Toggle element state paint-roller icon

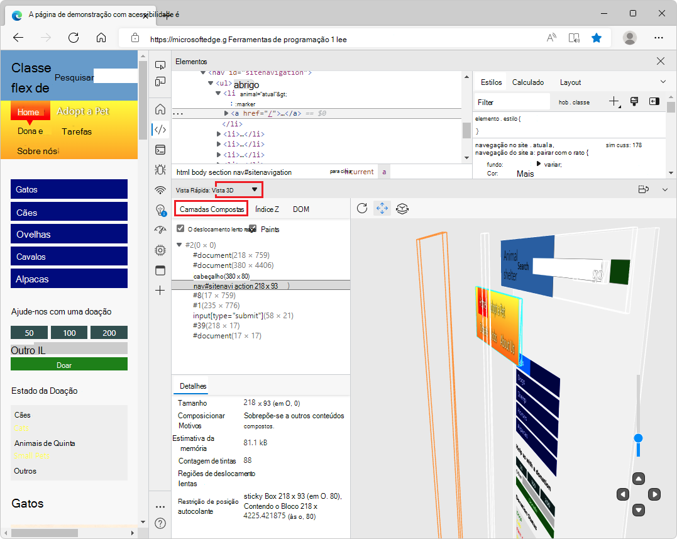(x=634, y=101)
